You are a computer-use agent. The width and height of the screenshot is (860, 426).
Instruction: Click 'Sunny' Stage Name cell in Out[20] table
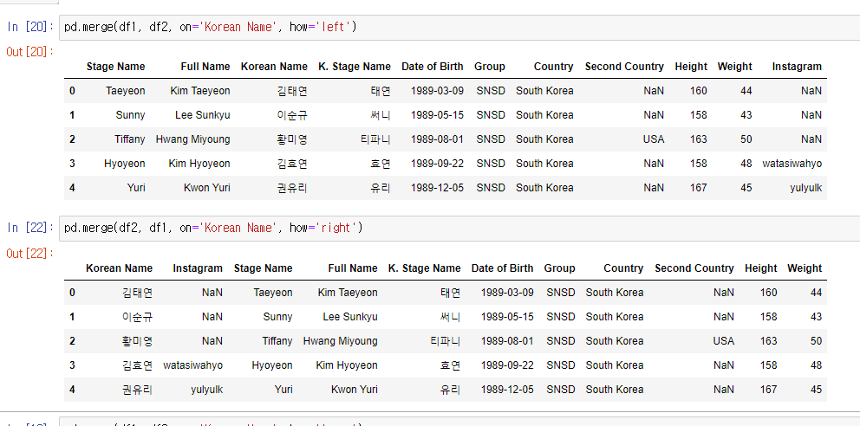coord(131,115)
